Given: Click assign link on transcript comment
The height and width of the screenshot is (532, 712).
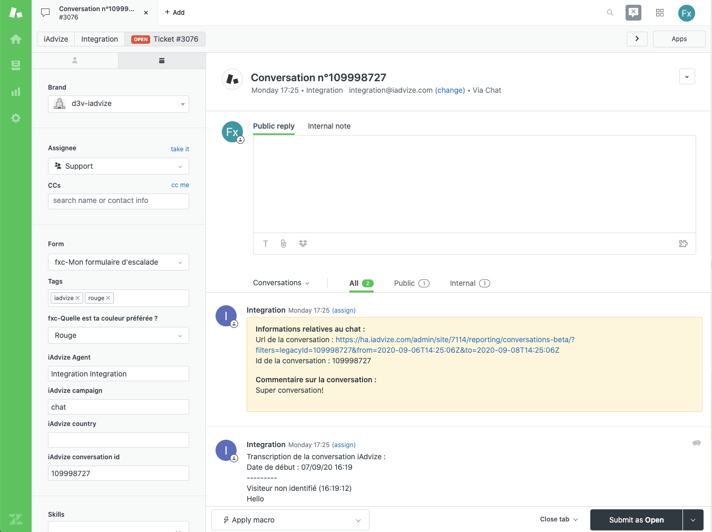Looking at the screenshot, I should [344, 445].
